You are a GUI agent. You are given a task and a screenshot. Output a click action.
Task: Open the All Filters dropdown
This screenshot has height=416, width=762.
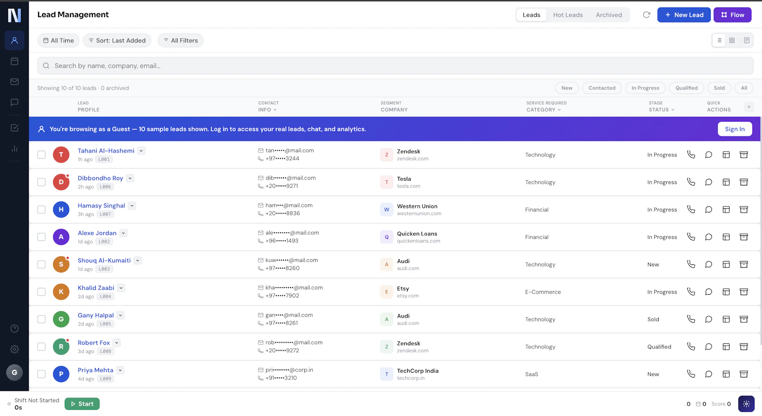coord(180,40)
